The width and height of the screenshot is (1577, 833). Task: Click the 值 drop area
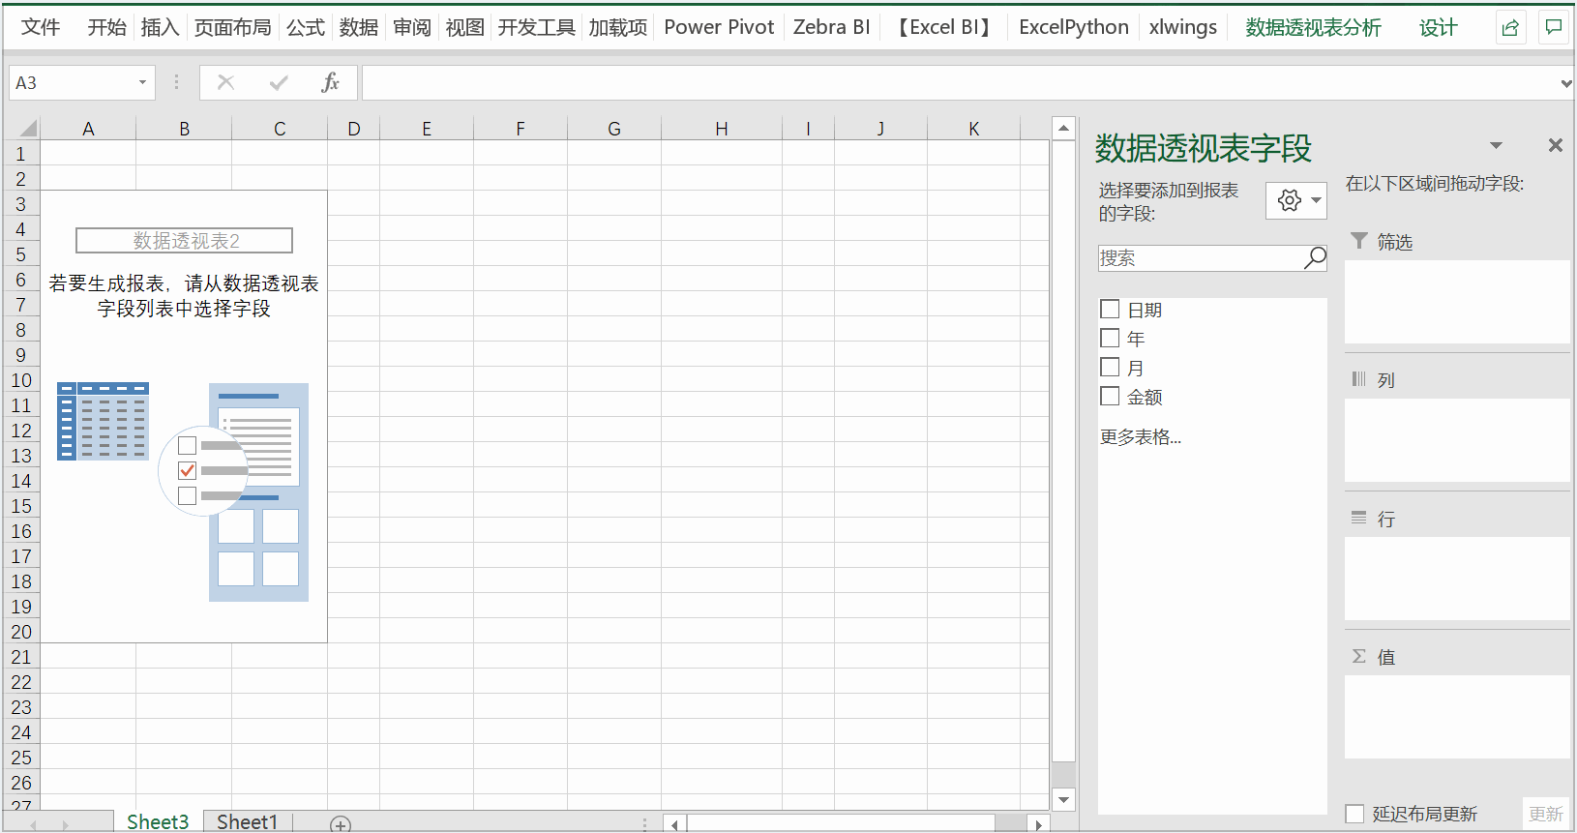1457,716
